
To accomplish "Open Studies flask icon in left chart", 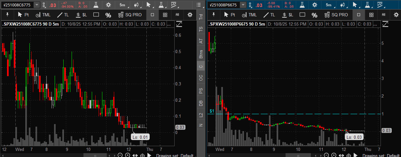I will pyautogui.click(x=96, y=5).
